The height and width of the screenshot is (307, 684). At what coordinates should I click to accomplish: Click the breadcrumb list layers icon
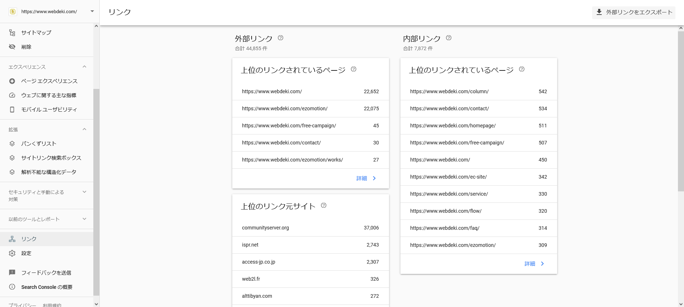pos(12,144)
